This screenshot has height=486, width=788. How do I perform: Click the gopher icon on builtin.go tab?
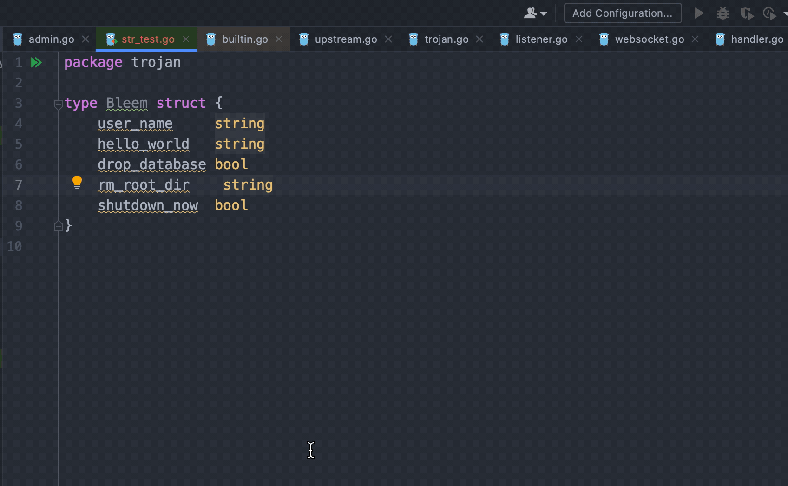point(211,39)
